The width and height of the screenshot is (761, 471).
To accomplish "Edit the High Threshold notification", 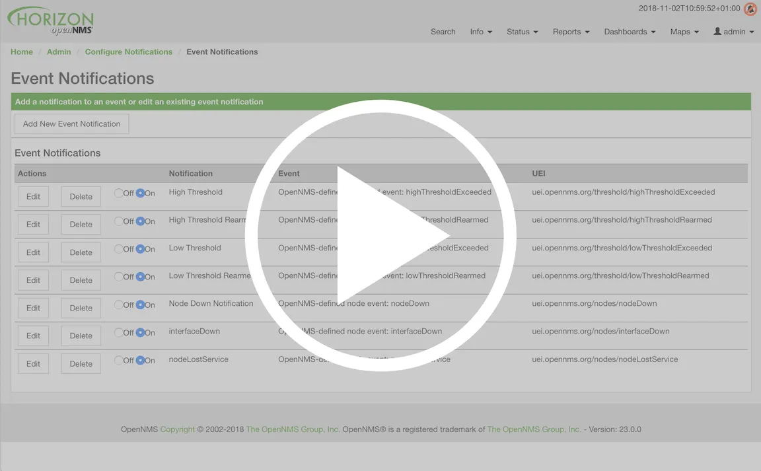I will pos(33,196).
